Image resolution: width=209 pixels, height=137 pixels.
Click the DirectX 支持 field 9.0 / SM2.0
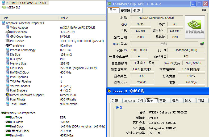coord(194,63)
